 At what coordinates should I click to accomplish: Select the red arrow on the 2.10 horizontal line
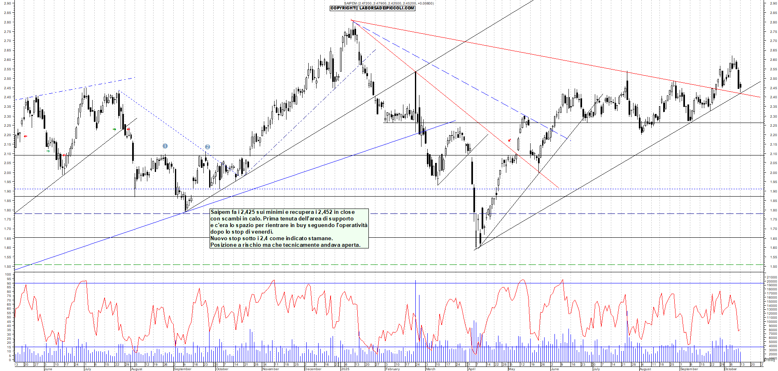coord(64,155)
